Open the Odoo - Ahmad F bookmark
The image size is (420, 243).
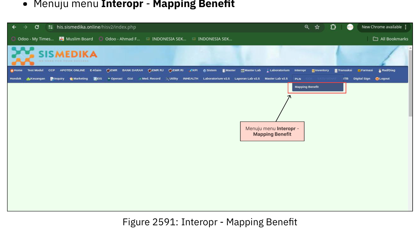point(119,39)
